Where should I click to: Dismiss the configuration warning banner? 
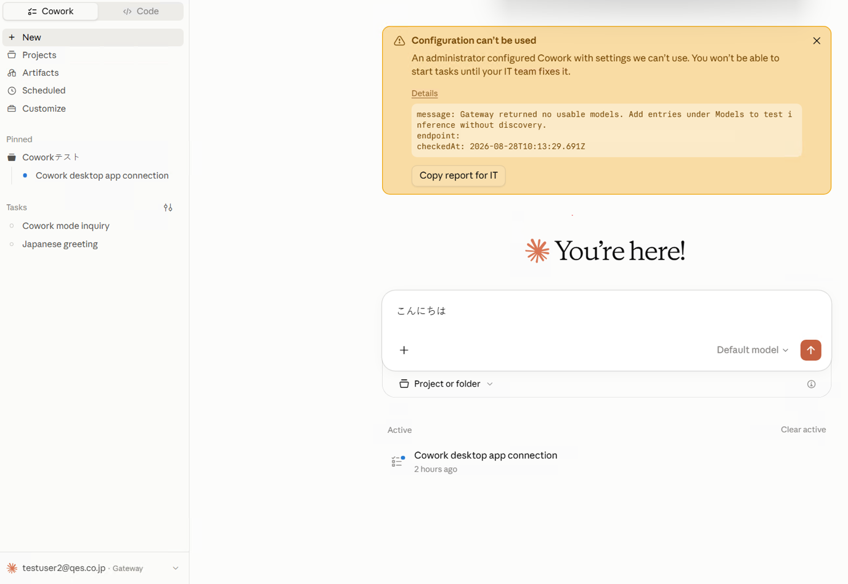click(x=817, y=41)
